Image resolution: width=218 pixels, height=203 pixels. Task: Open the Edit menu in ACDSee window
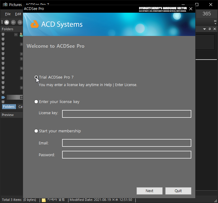click(18, 14)
